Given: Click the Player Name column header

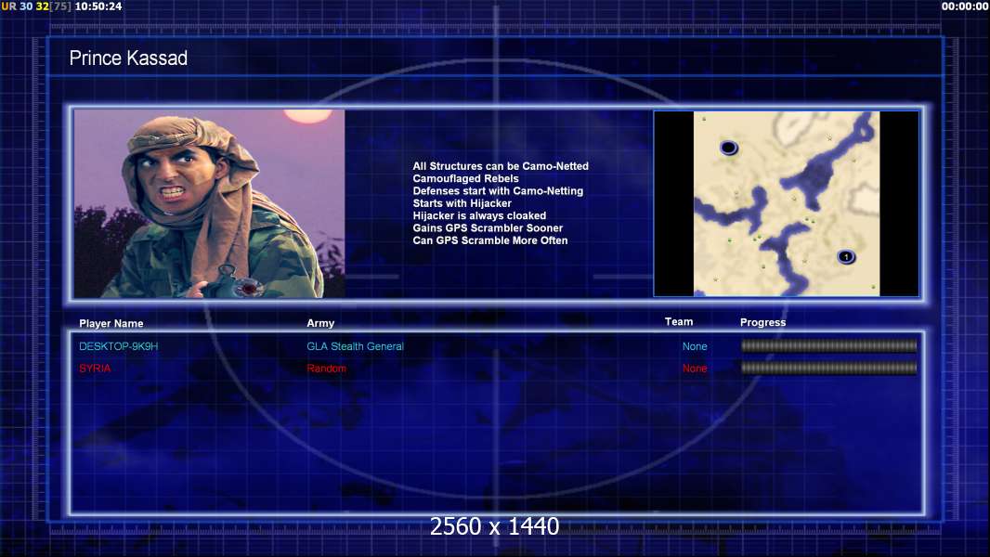Looking at the screenshot, I should click(x=111, y=324).
